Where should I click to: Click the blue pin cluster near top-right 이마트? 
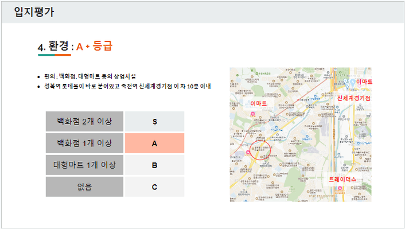[x=349, y=83]
